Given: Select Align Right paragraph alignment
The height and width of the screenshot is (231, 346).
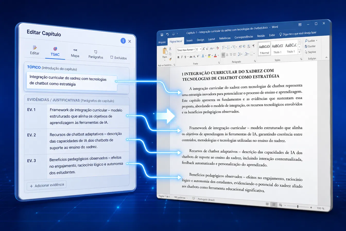Looking at the screenshot, I should 231,55.
